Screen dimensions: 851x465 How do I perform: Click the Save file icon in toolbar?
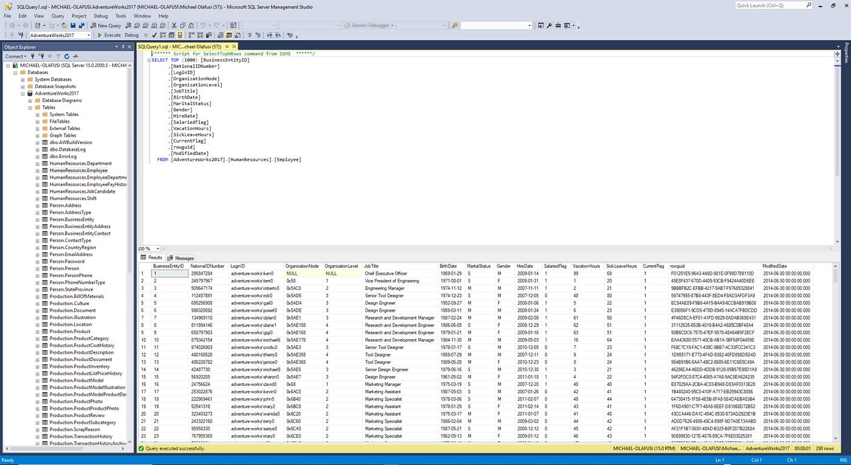click(x=73, y=26)
